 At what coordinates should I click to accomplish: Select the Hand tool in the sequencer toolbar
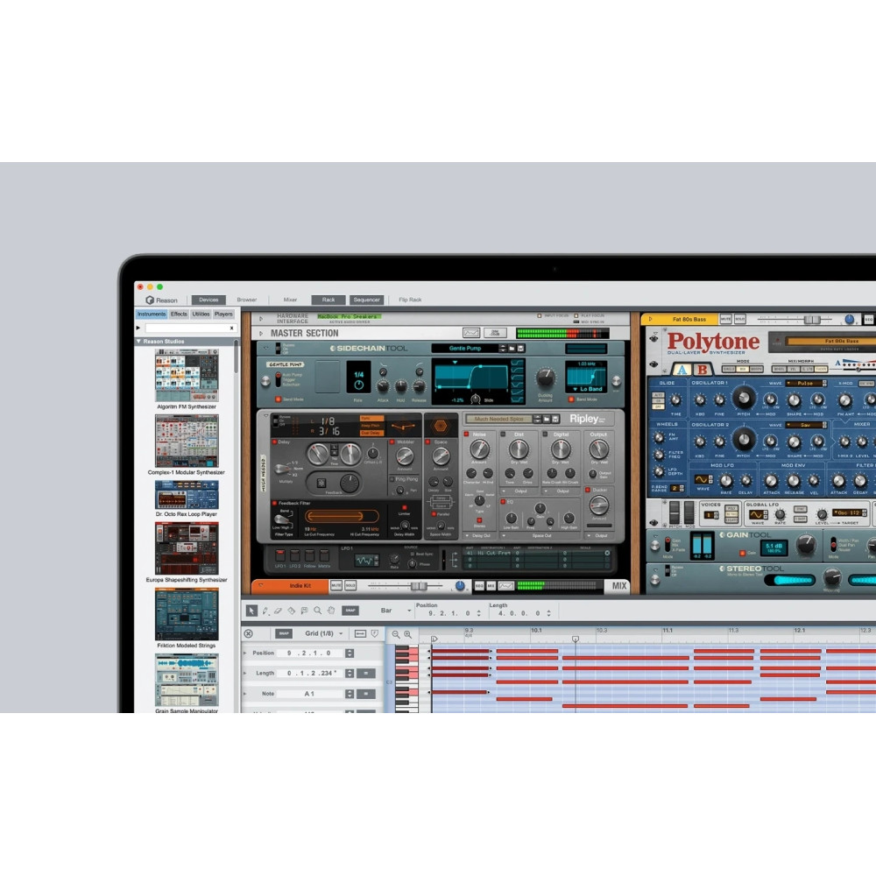point(329,611)
